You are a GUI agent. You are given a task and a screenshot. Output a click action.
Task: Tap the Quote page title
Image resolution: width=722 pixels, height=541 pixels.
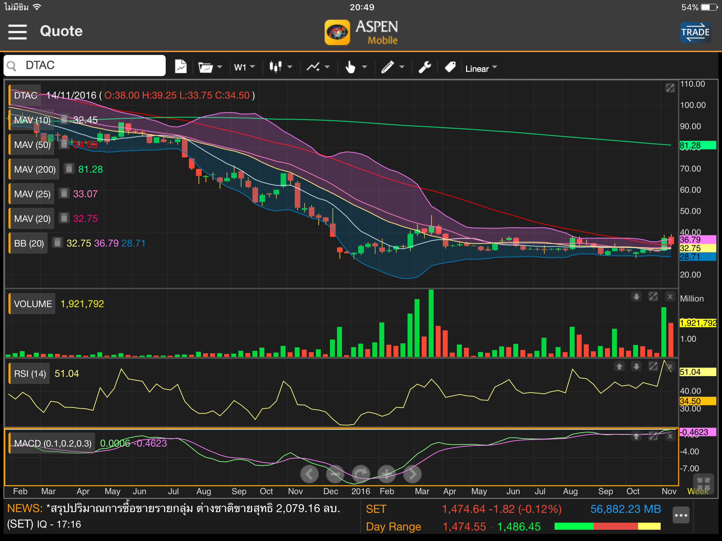(61, 31)
